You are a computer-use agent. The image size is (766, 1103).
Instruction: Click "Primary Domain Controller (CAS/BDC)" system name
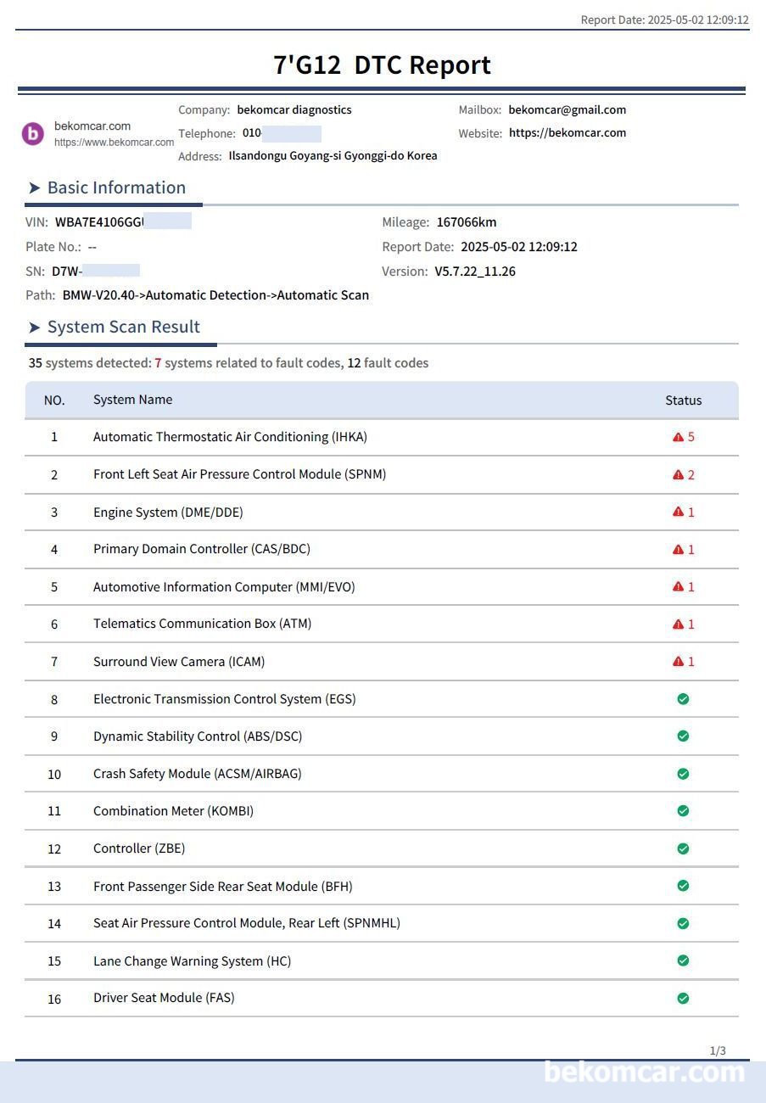[x=202, y=549]
